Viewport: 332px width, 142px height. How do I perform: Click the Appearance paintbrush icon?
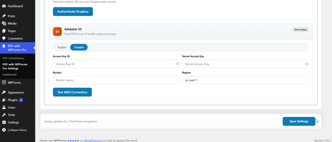[4, 93]
